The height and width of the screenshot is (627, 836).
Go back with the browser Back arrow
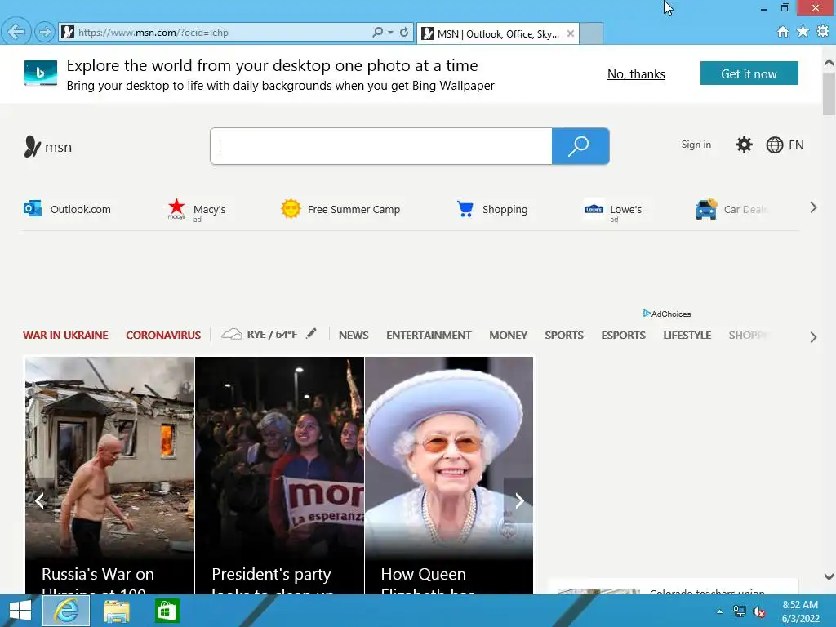(x=16, y=32)
